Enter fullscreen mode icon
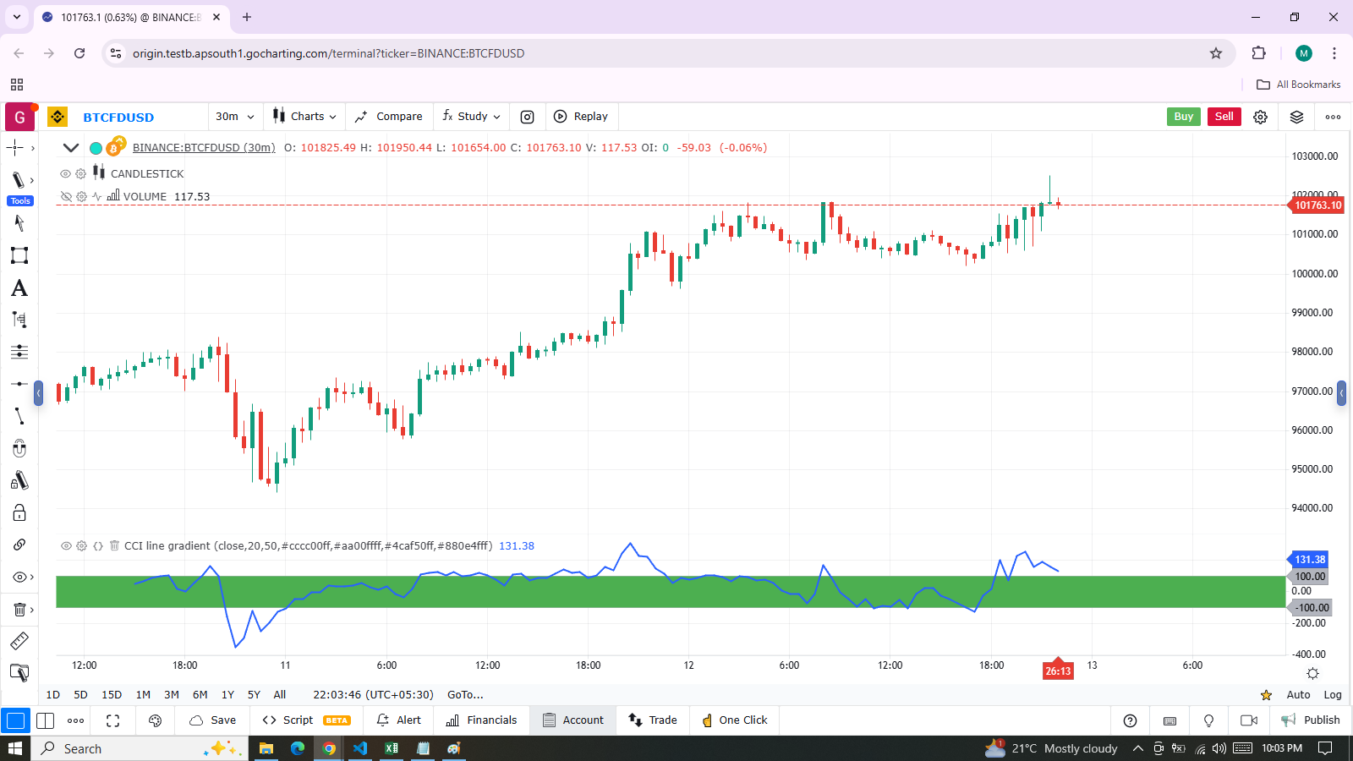Screen dimensions: 1353x761 112,720
